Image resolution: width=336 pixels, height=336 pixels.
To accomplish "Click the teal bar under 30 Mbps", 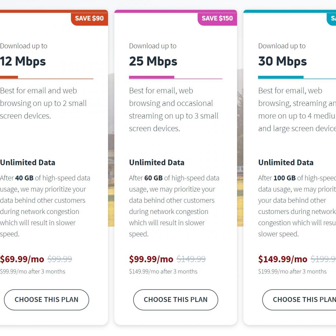I will click(x=281, y=77).
